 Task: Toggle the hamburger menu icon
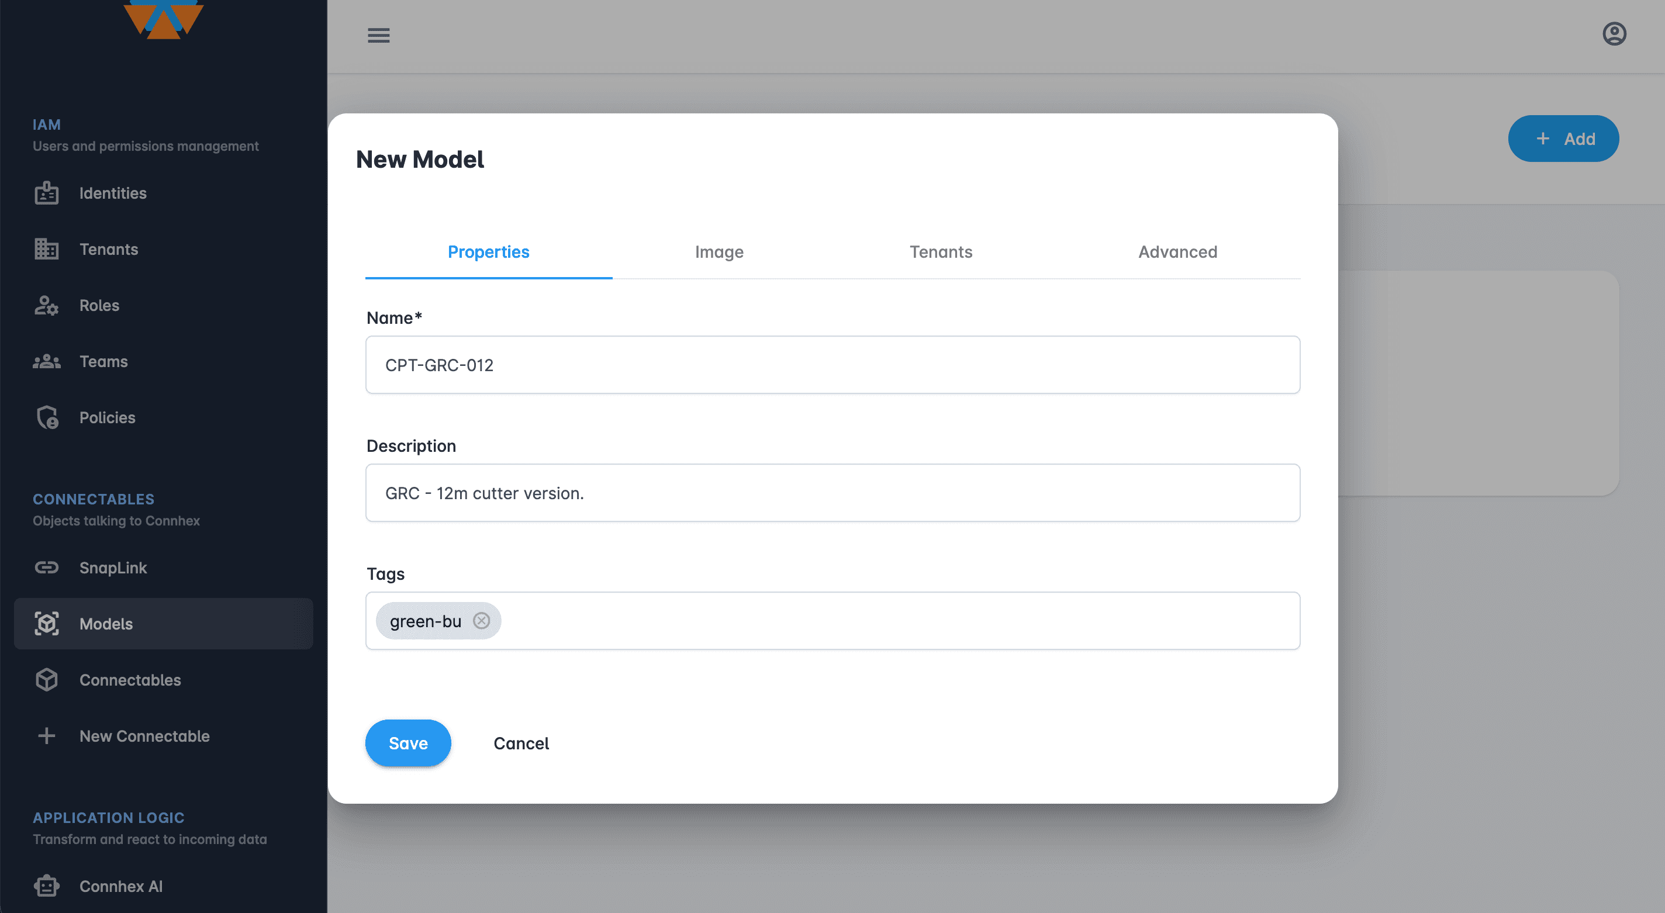[x=379, y=36]
